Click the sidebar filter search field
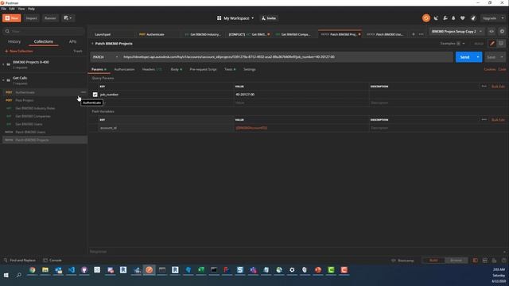509x286 pixels. pyautogui.click(x=44, y=32)
